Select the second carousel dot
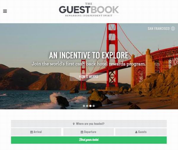This screenshot has height=150, width=178. click(x=87, y=106)
